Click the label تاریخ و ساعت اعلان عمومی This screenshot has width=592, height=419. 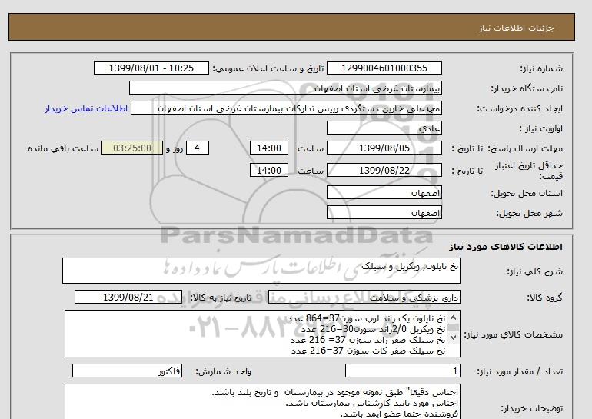268,68
